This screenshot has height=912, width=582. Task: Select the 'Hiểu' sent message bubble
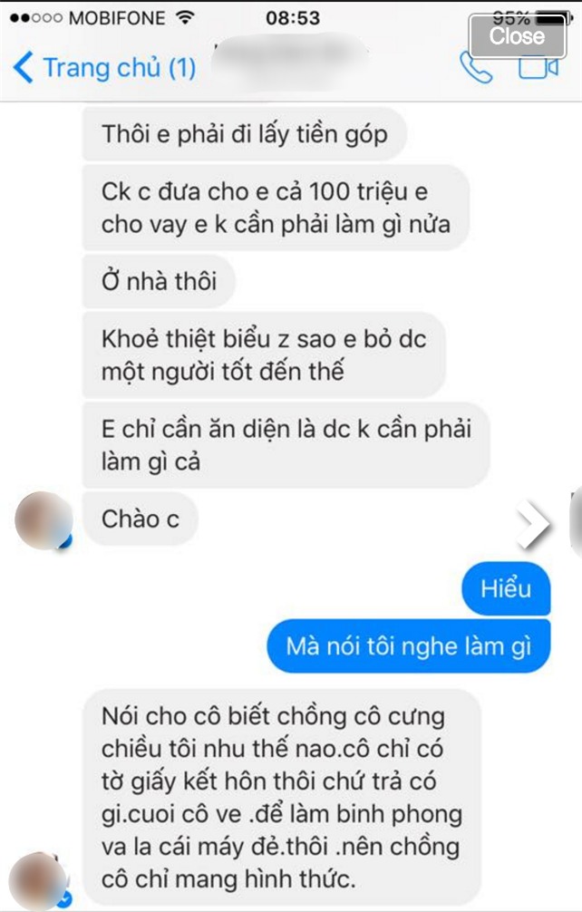(506, 588)
